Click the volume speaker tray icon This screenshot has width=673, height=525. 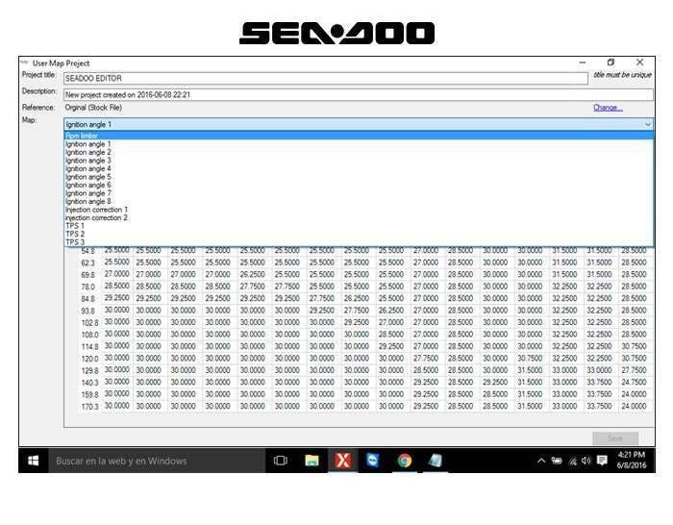point(586,461)
